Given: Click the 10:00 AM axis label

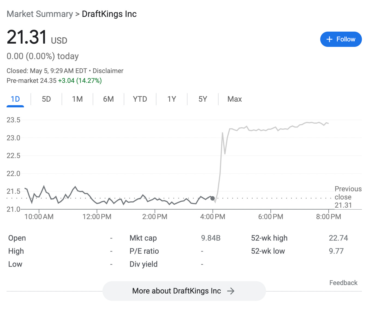Looking at the screenshot, I should [x=39, y=217].
